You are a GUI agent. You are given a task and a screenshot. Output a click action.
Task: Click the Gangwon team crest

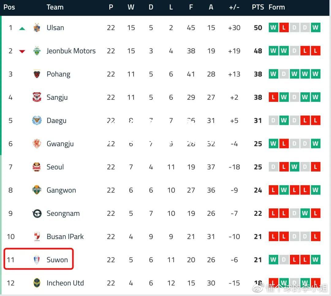click(37, 190)
